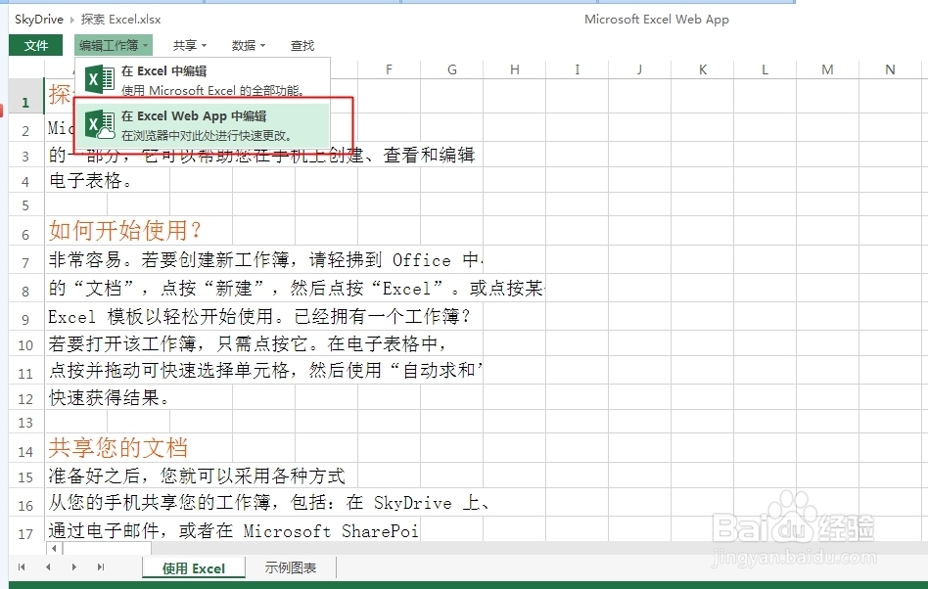
Task: Select row 4 header
Action: [26, 180]
